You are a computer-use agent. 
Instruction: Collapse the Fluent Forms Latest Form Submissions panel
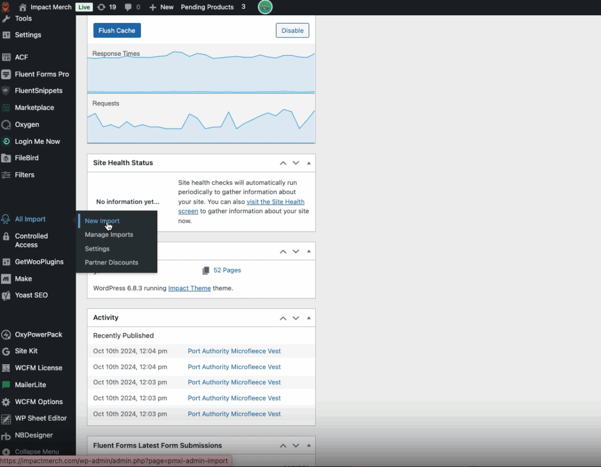pos(309,445)
